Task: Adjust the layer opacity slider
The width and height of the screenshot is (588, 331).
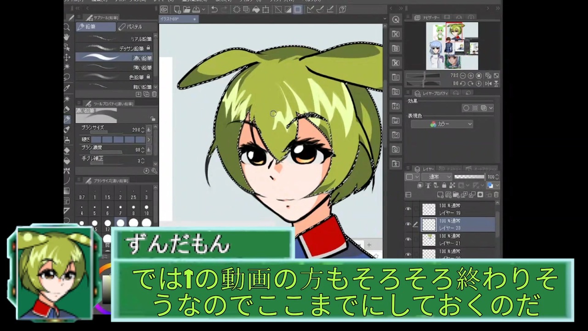Action: (469, 177)
